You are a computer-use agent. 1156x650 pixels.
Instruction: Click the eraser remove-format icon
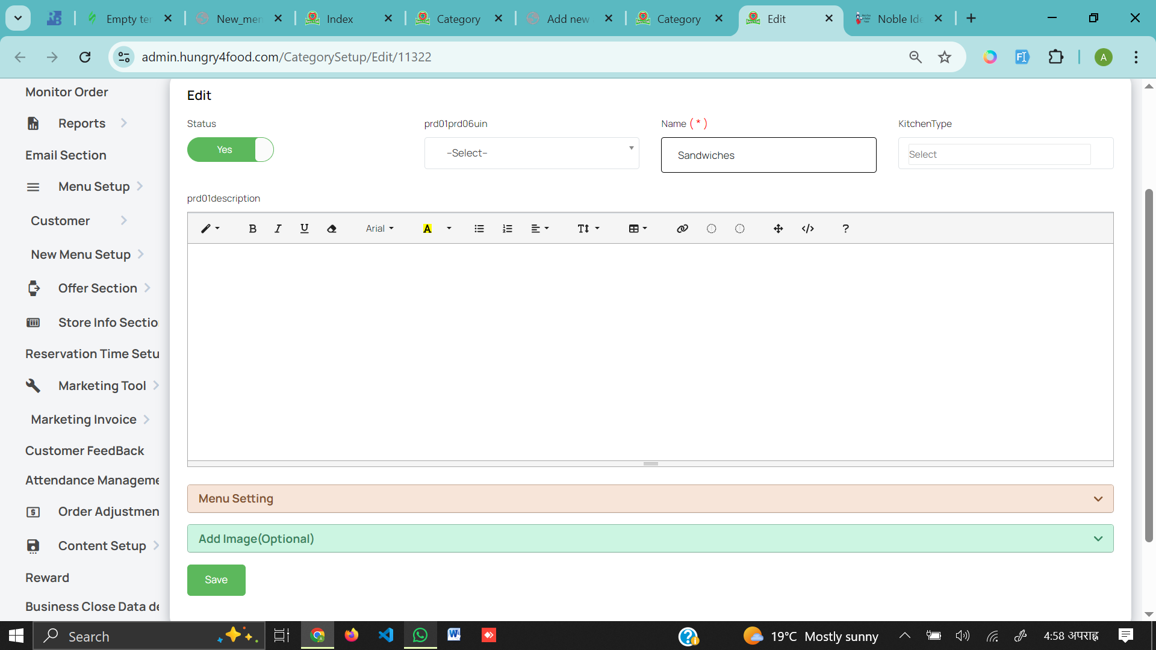332,229
